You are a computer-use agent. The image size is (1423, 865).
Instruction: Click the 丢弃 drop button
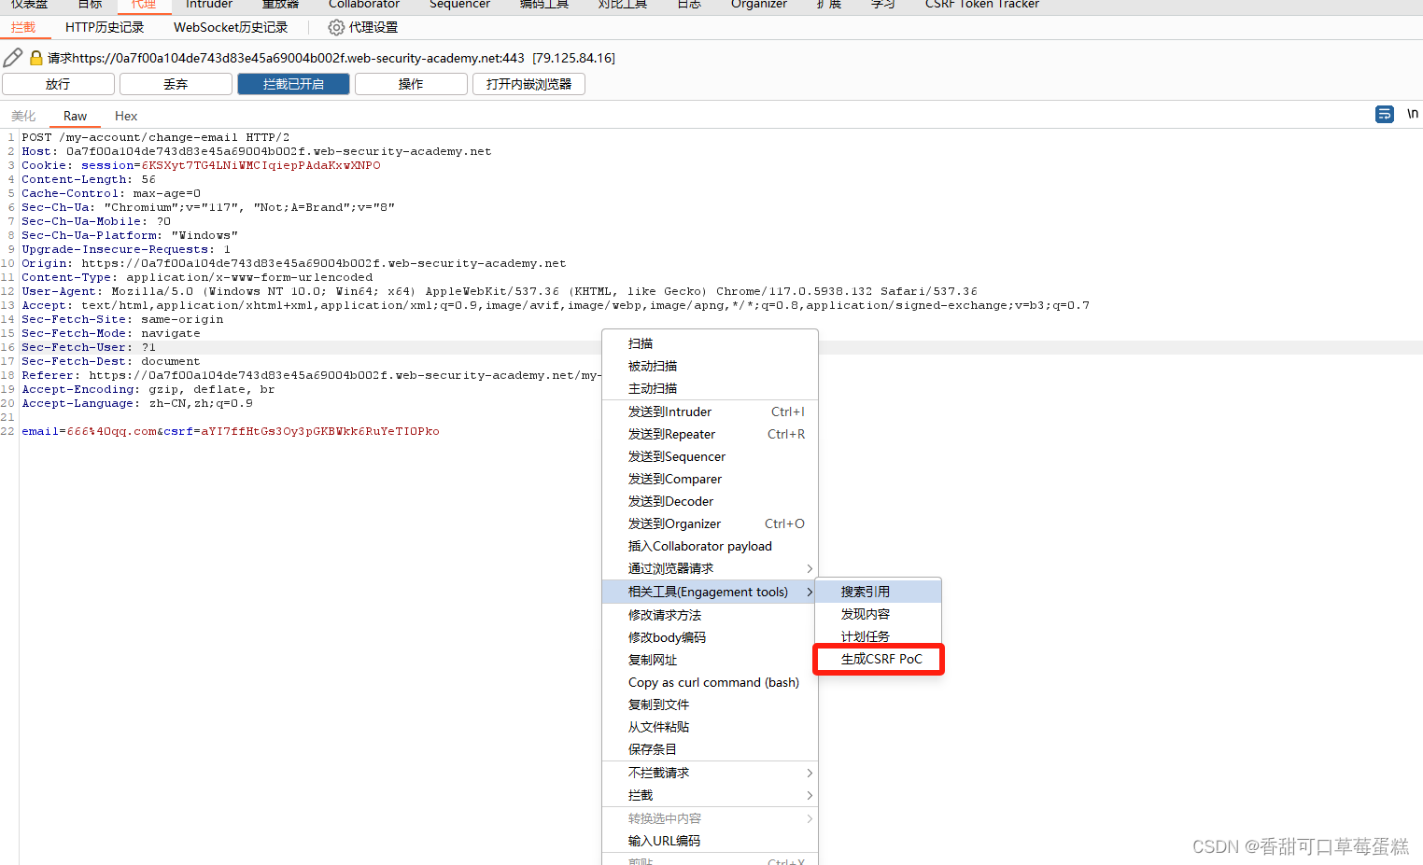pos(176,84)
